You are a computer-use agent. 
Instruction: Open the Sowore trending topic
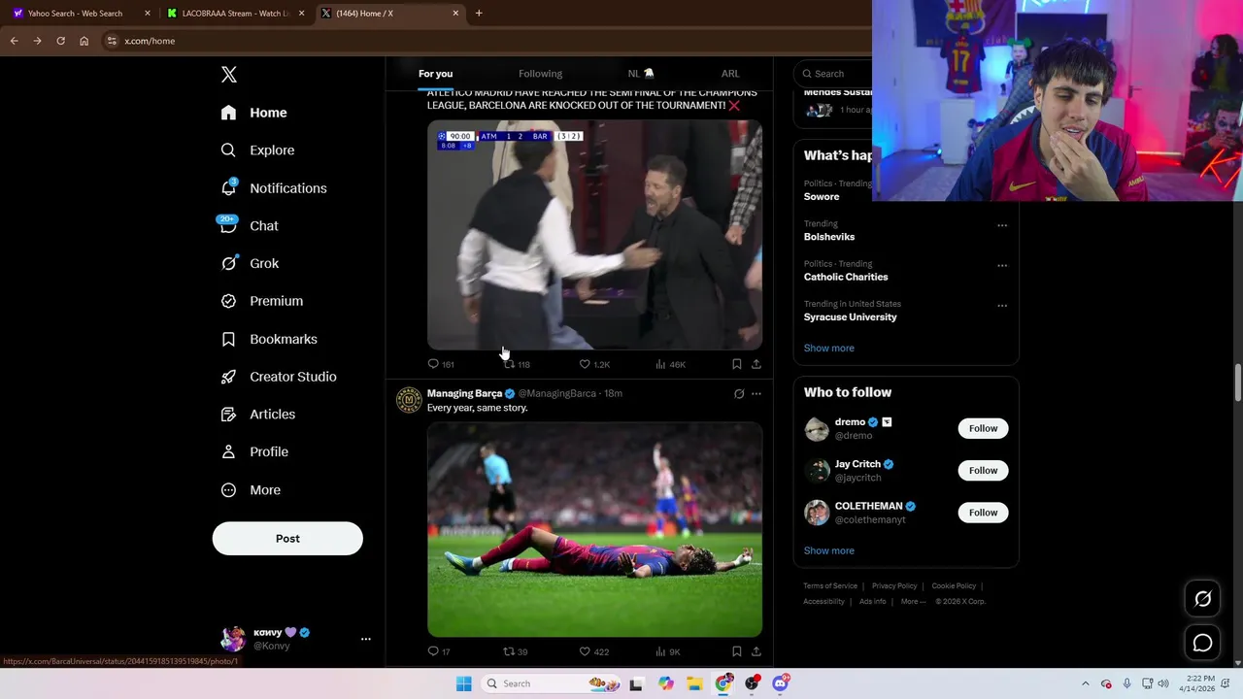tap(822, 197)
